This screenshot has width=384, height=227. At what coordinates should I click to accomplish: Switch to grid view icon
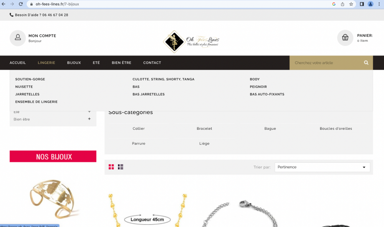coord(111,167)
